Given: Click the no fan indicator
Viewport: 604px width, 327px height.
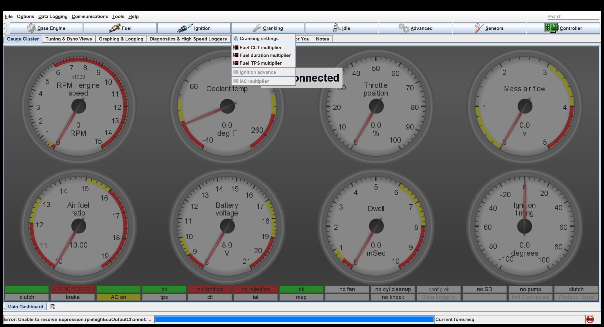Looking at the screenshot, I should [347, 289].
